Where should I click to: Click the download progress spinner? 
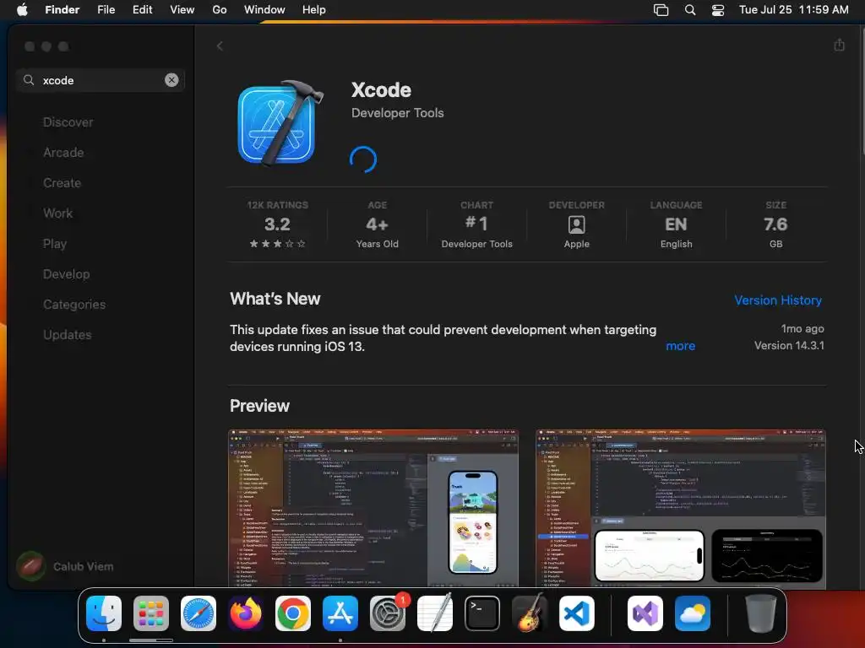(x=363, y=159)
